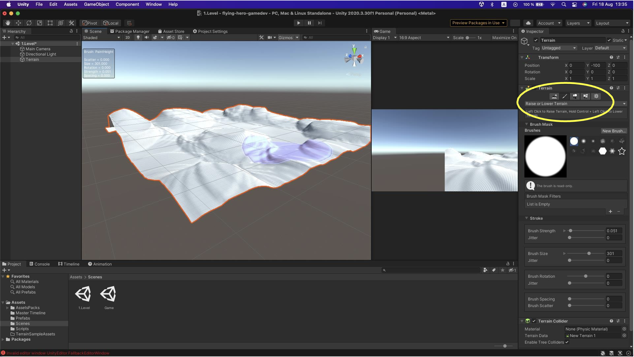This screenshot has width=634, height=357.
Task: Toggle Pivot/Center handle mode
Action: coord(89,23)
